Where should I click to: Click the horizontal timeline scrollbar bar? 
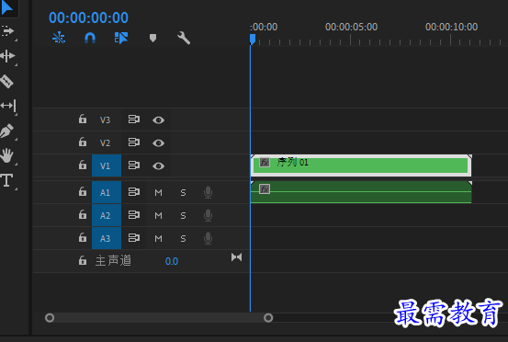tap(159, 318)
